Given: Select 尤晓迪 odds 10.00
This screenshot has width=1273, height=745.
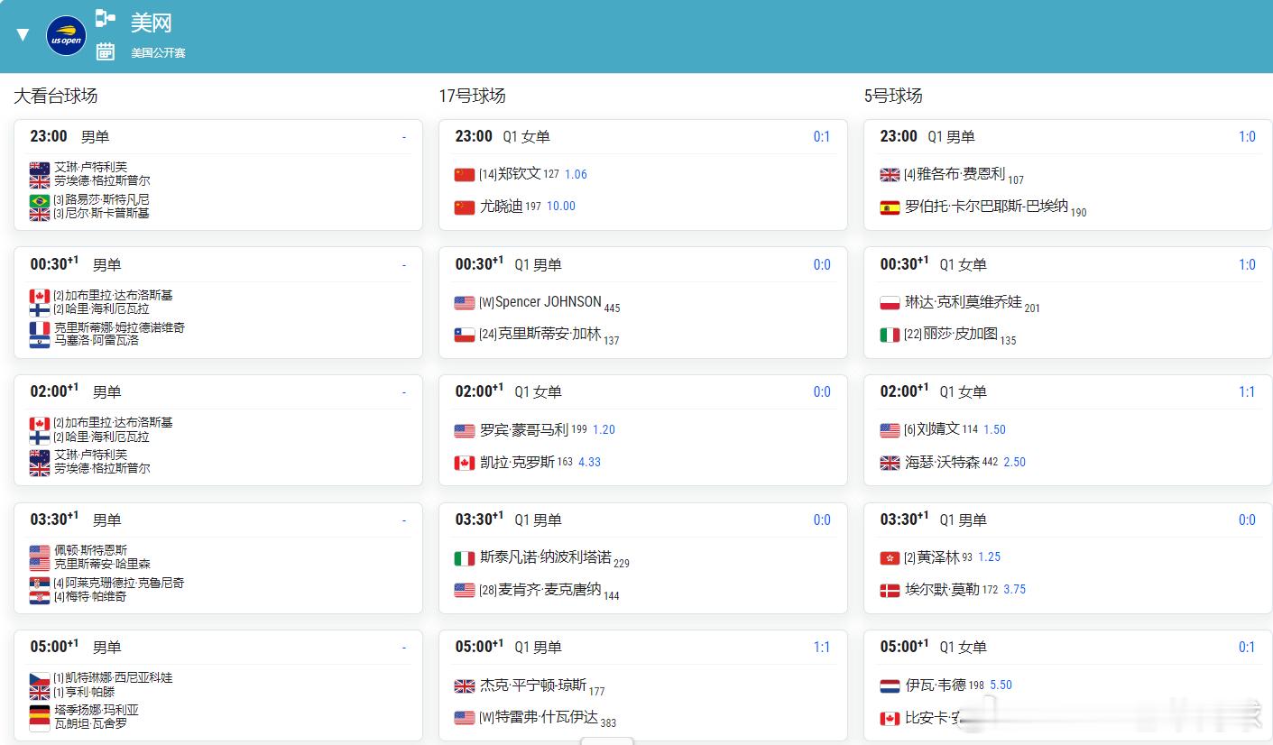Looking at the screenshot, I should (x=561, y=207).
